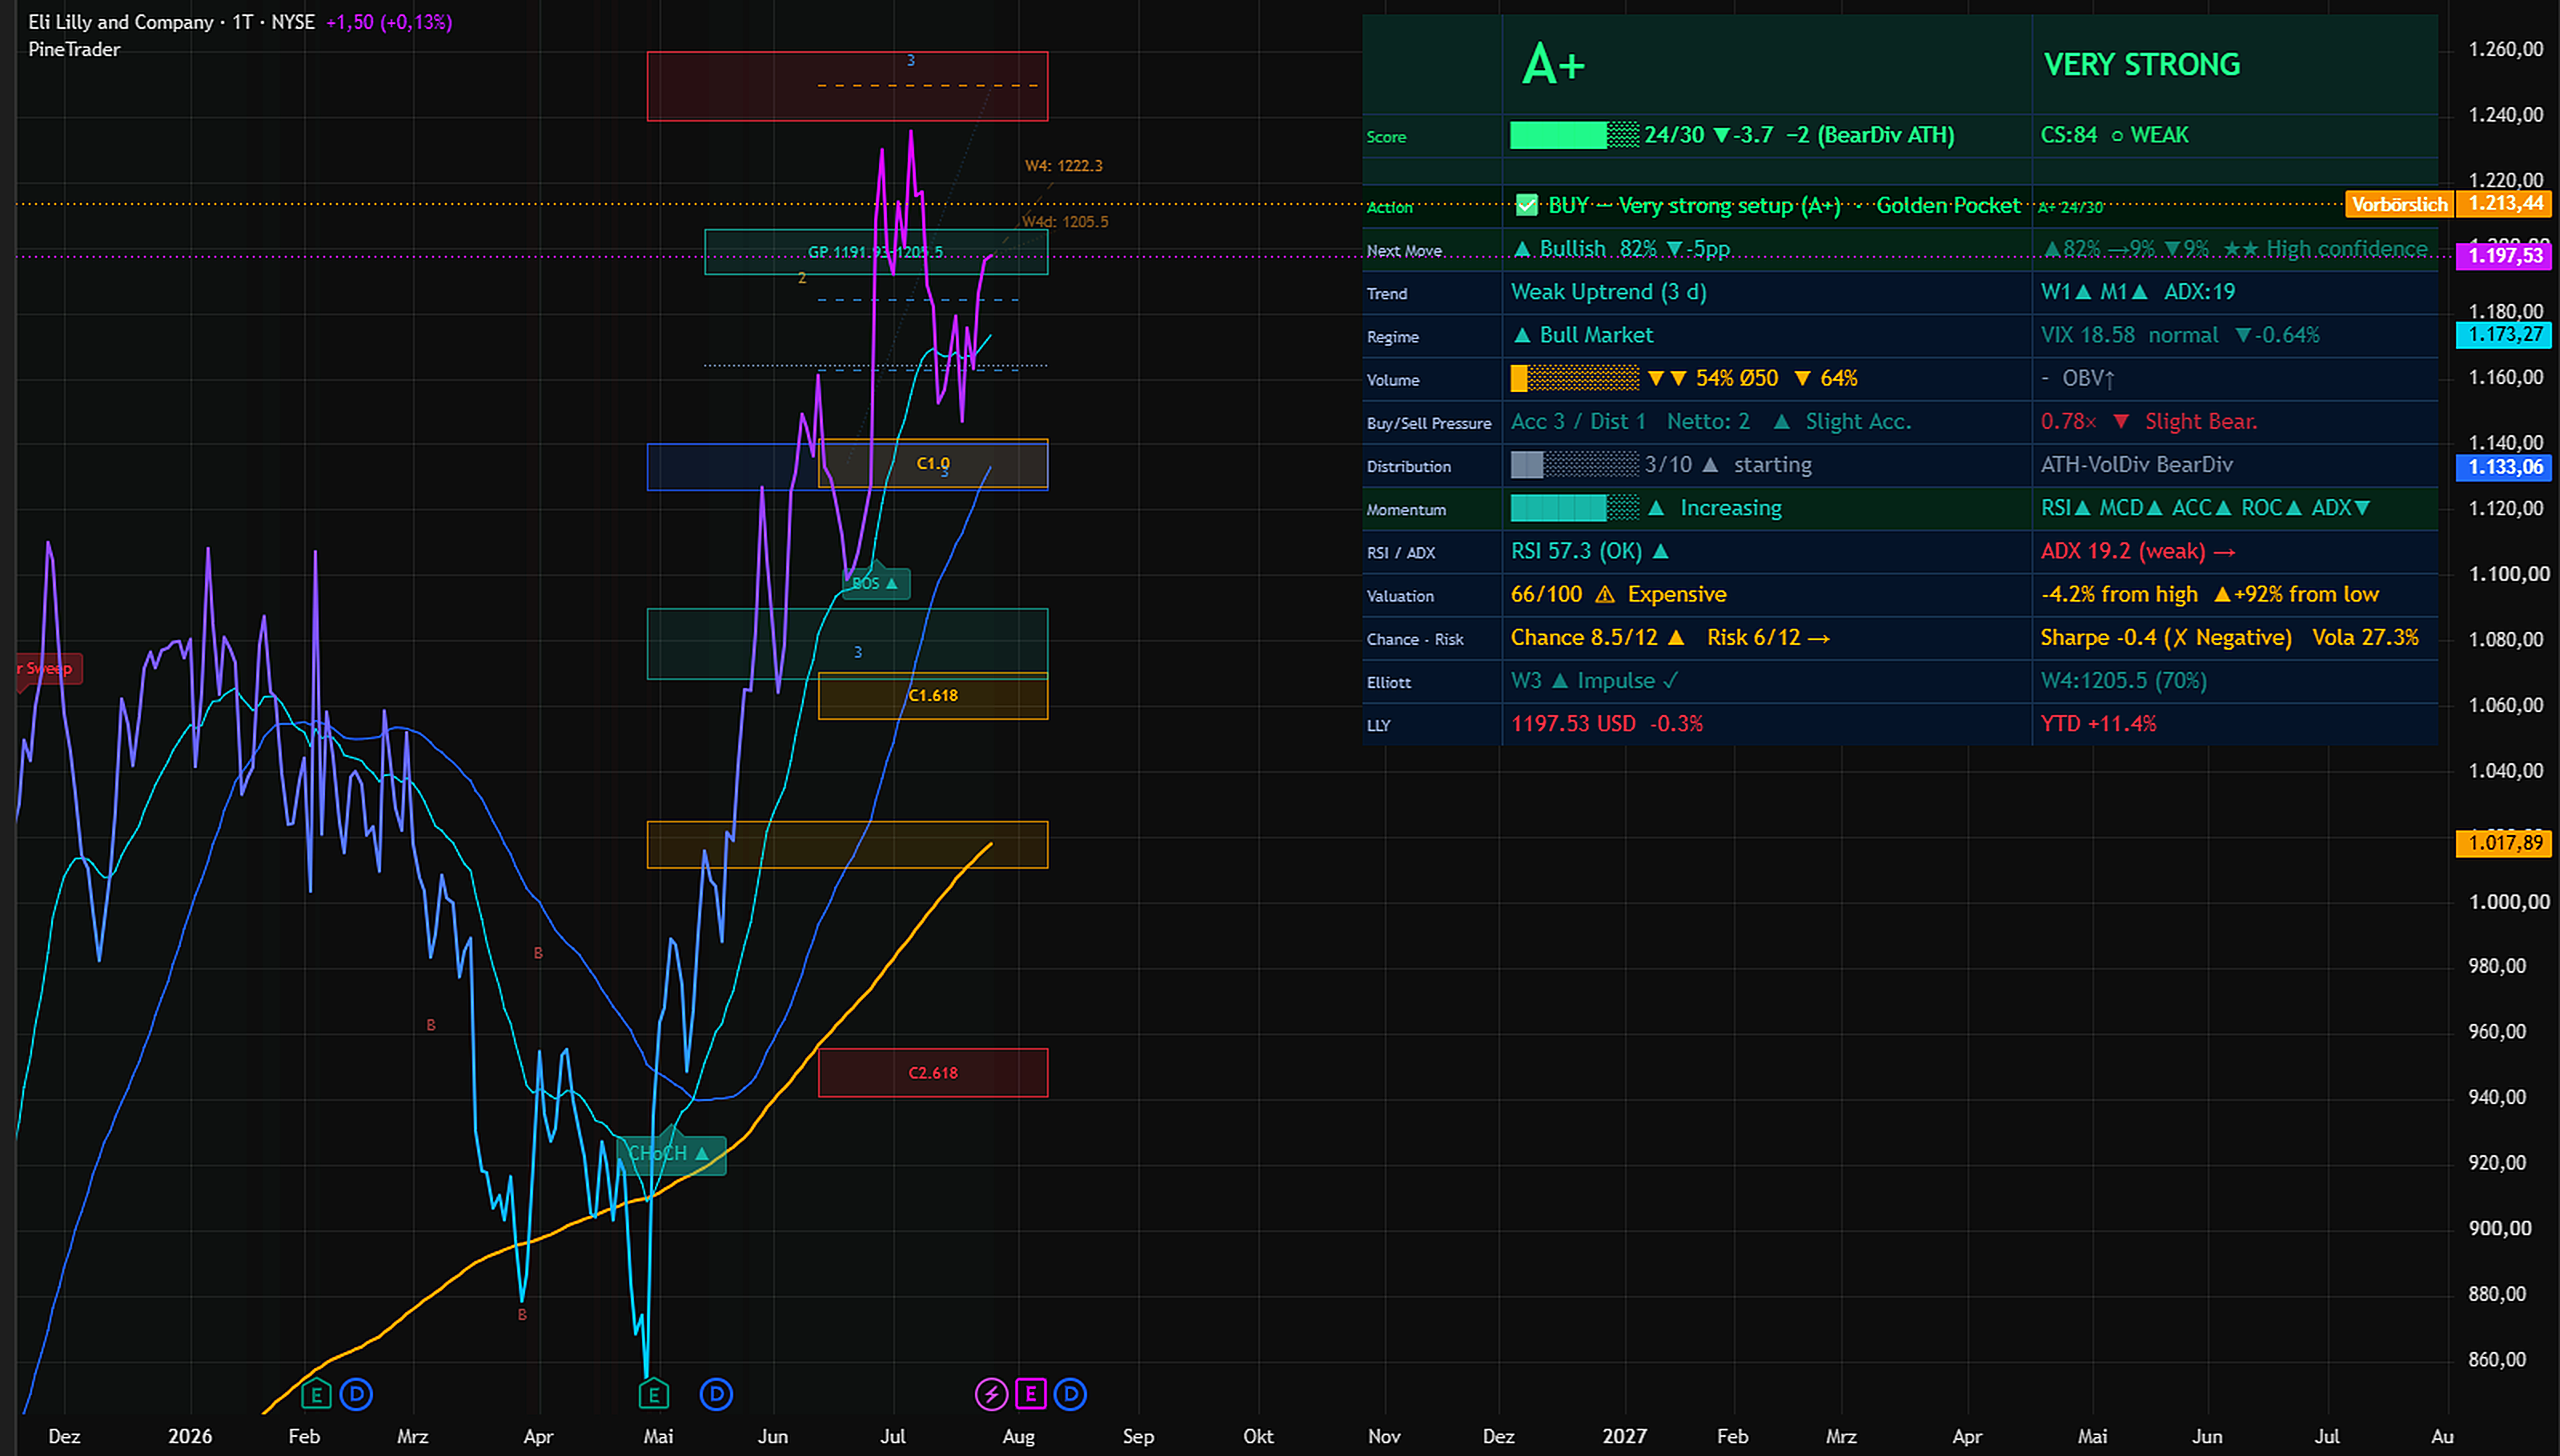The height and width of the screenshot is (1456, 2560).
Task: Click the 1197.53 USD -0.3% cell
Action: tap(1767, 723)
